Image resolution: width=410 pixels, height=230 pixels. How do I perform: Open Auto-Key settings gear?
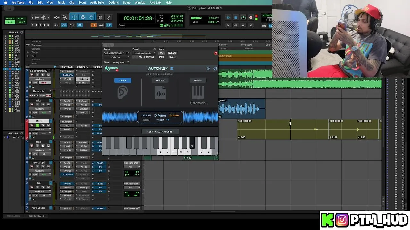point(208,68)
